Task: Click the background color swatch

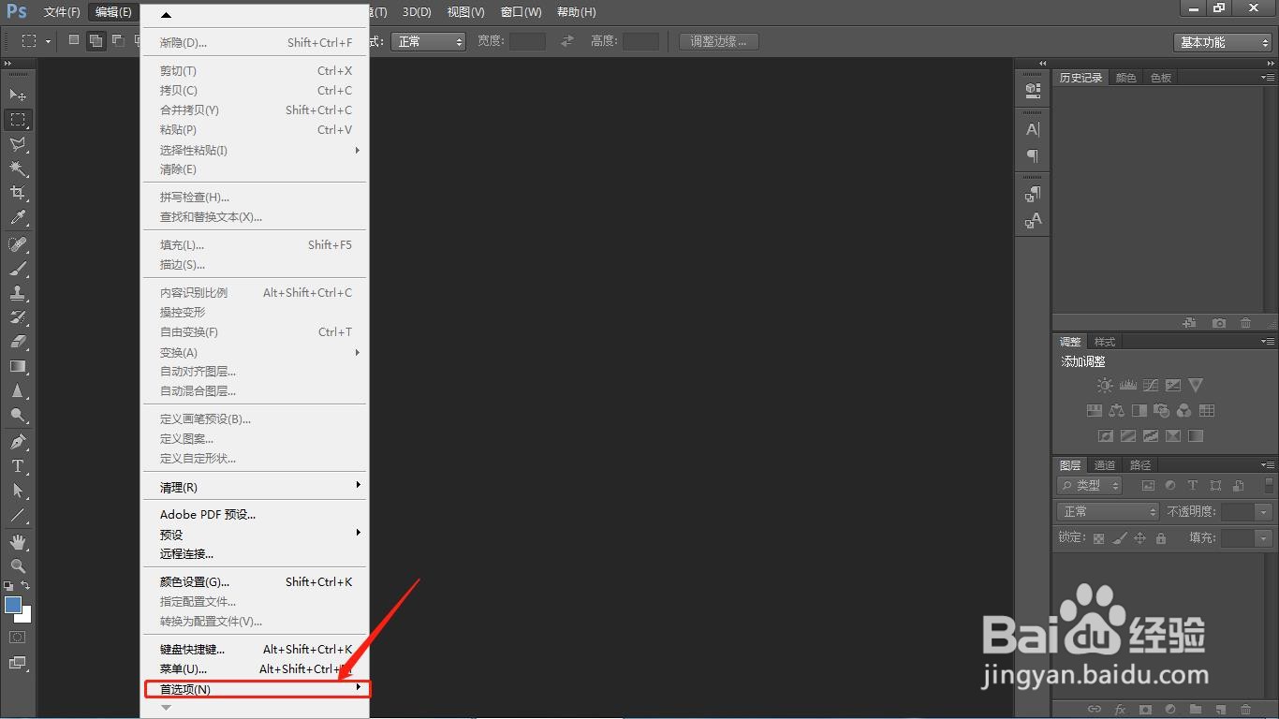Action: pyautogui.click(x=26, y=616)
